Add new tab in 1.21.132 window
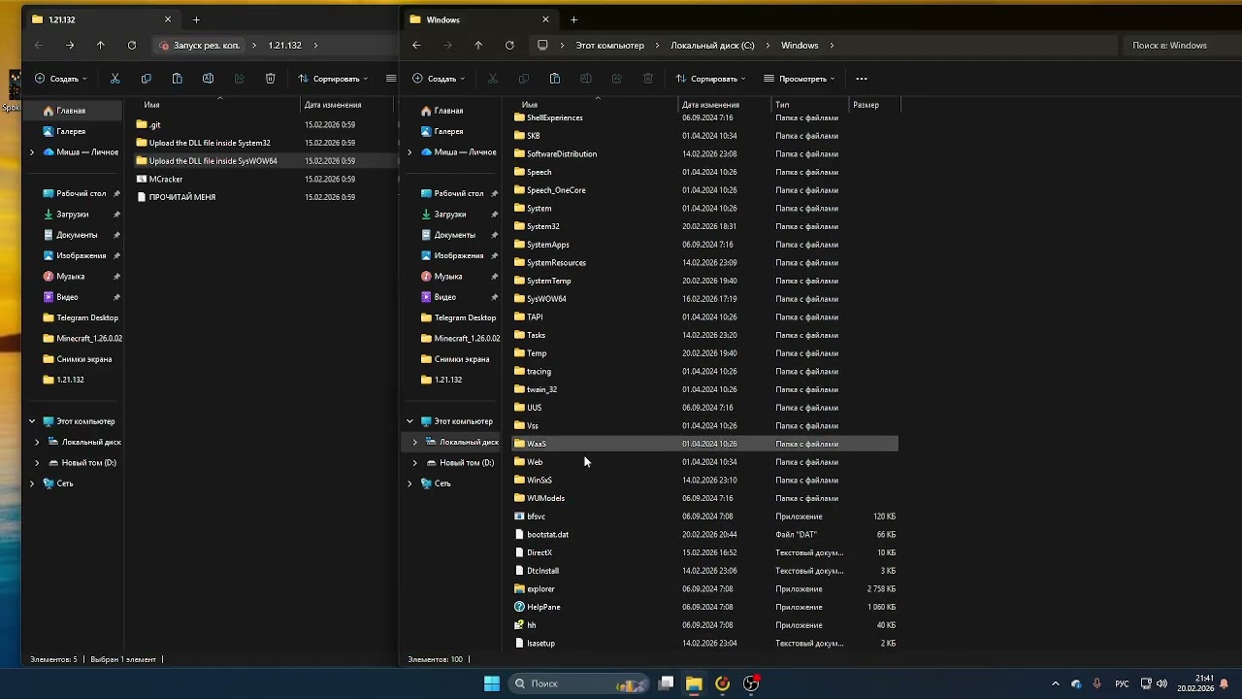This screenshot has height=699, width=1242. [196, 19]
